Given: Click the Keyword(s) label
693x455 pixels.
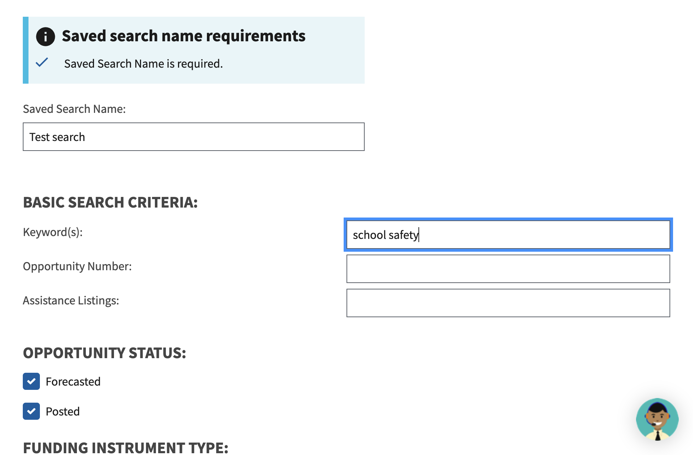Looking at the screenshot, I should tap(53, 232).
